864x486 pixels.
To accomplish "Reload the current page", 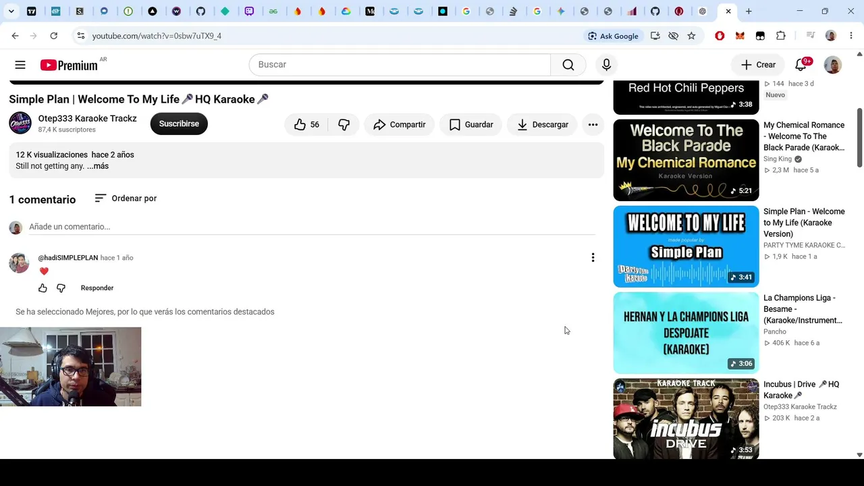I will (x=53, y=36).
